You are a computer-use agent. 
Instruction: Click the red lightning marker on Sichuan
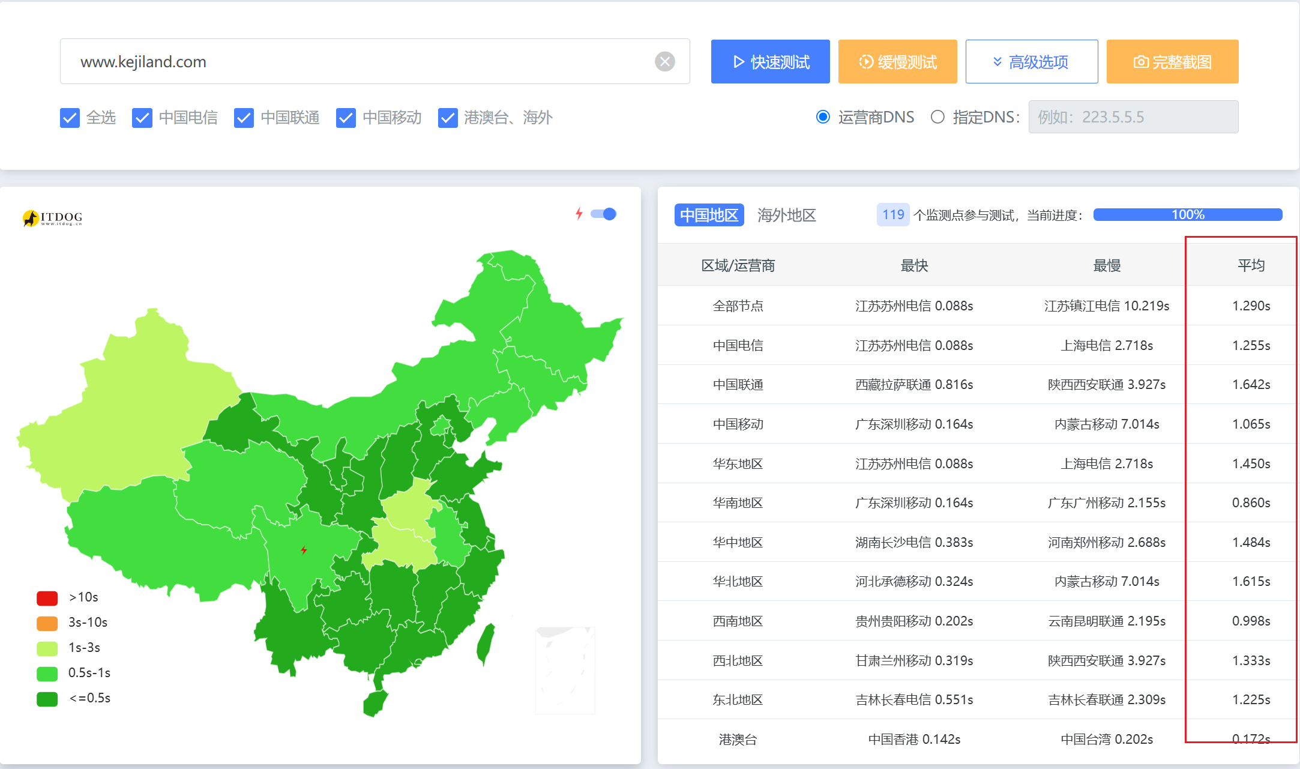(x=304, y=550)
